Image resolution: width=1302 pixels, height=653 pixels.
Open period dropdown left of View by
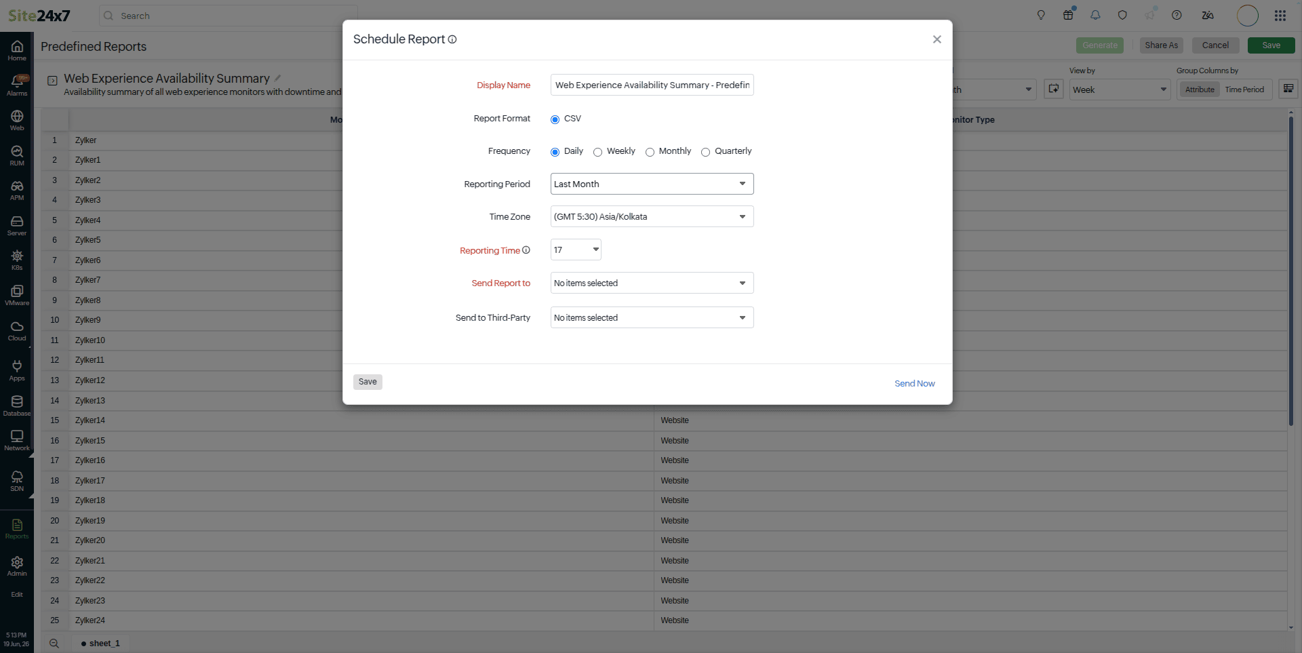click(x=994, y=90)
